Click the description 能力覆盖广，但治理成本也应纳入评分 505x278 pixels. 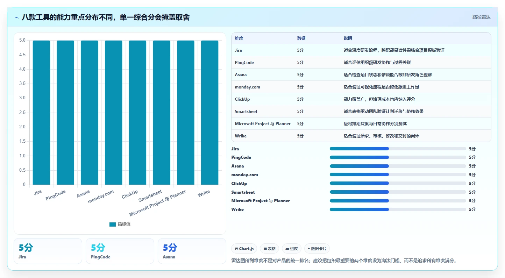pyautogui.click(x=379, y=99)
